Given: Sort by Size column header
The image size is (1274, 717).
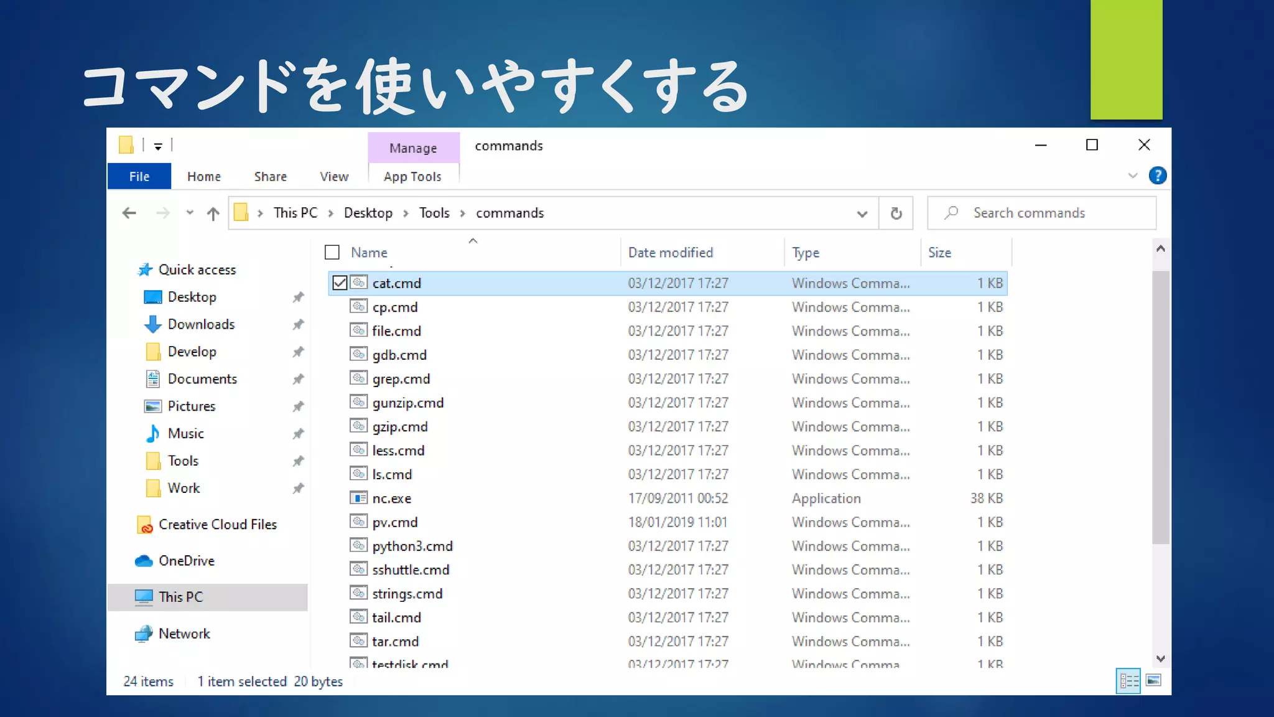Looking at the screenshot, I should coord(940,253).
